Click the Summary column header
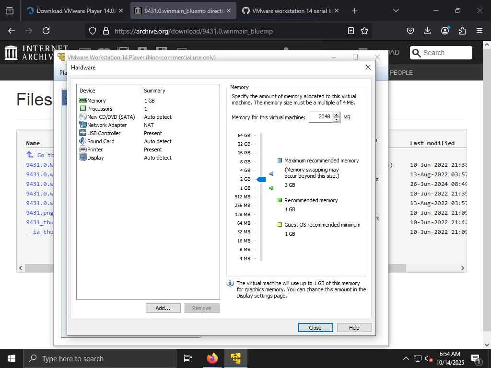 point(154,91)
